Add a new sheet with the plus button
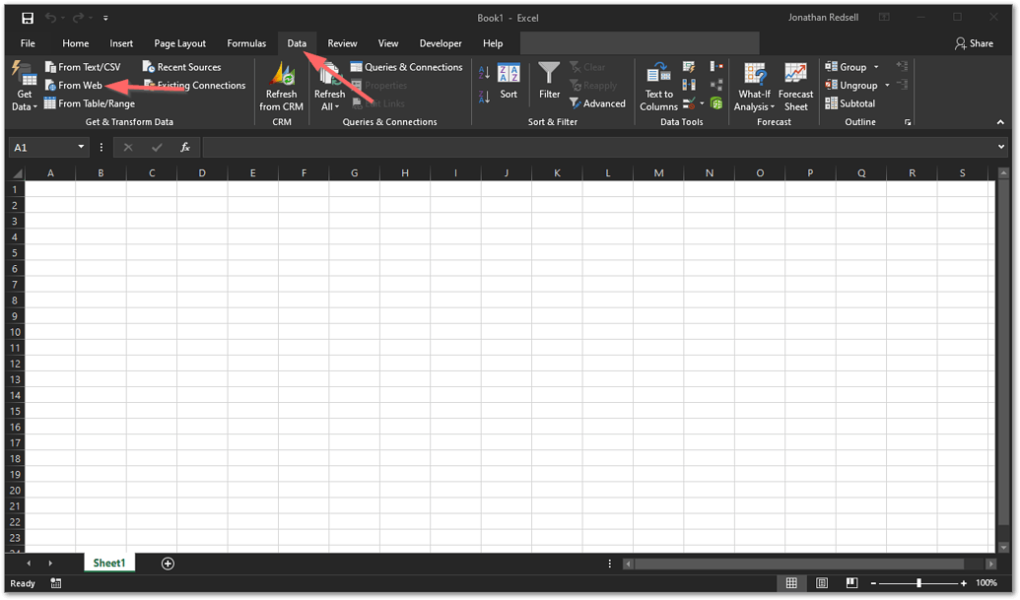This screenshot has width=1020, height=600. tap(168, 563)
